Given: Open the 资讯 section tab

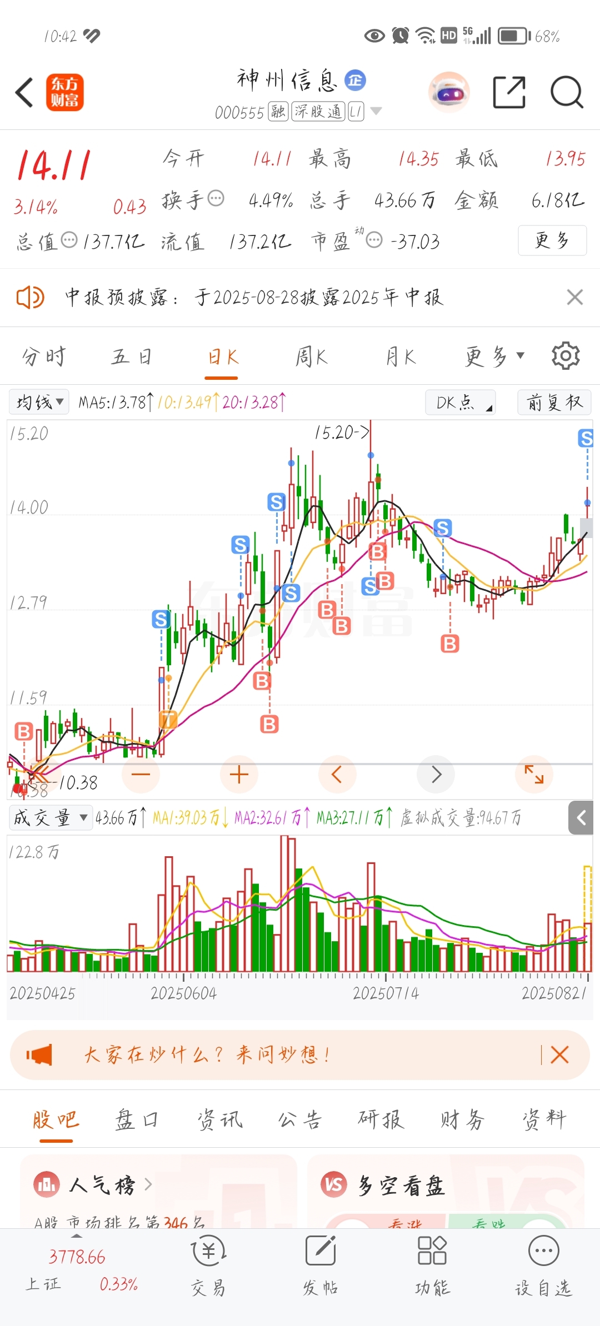Looking at the screenshot, I should [220, 1119].
